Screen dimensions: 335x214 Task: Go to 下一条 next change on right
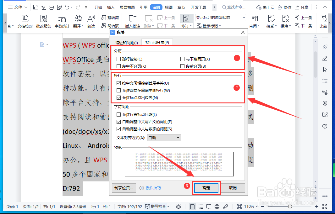click(x=303, y=26)
